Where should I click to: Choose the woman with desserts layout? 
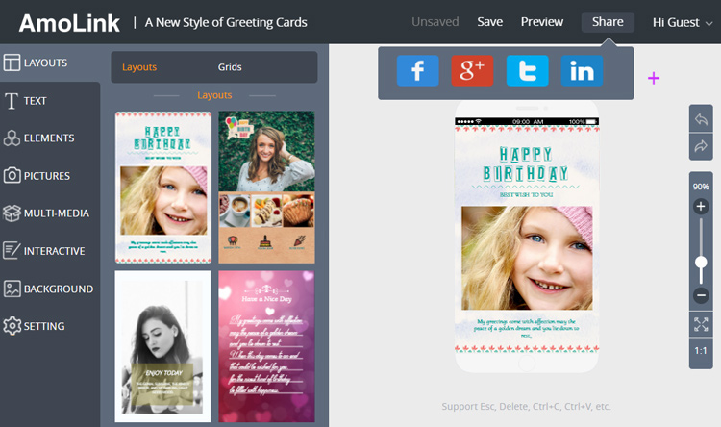pos(266,188)
